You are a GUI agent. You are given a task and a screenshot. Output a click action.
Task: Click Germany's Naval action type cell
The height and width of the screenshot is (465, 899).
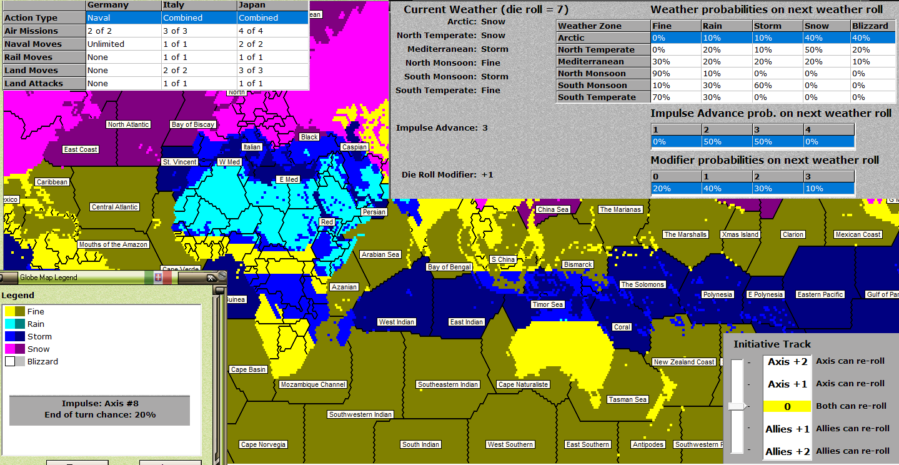pyautogui.click(x=124, y=18)
